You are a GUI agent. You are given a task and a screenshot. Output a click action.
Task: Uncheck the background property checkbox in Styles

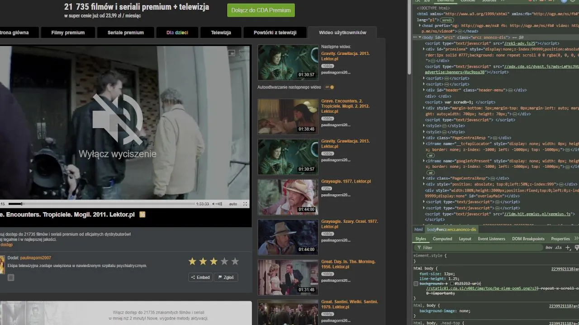(416, 283)
